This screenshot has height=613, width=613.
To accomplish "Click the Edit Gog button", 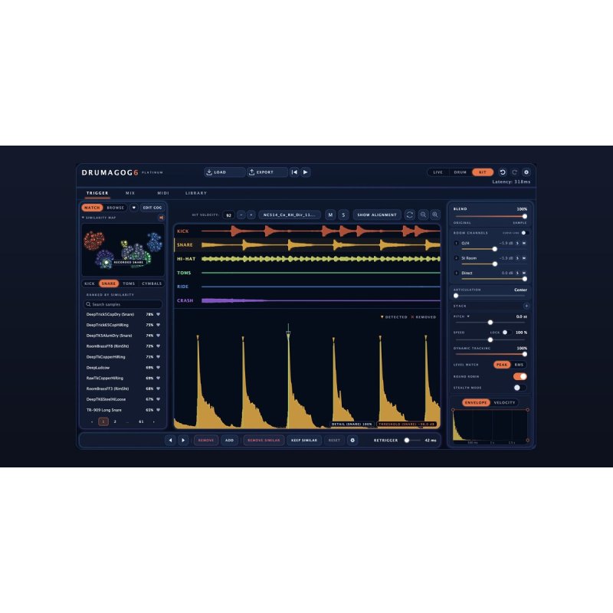I will pyautogui.click(x=152, y=208).
